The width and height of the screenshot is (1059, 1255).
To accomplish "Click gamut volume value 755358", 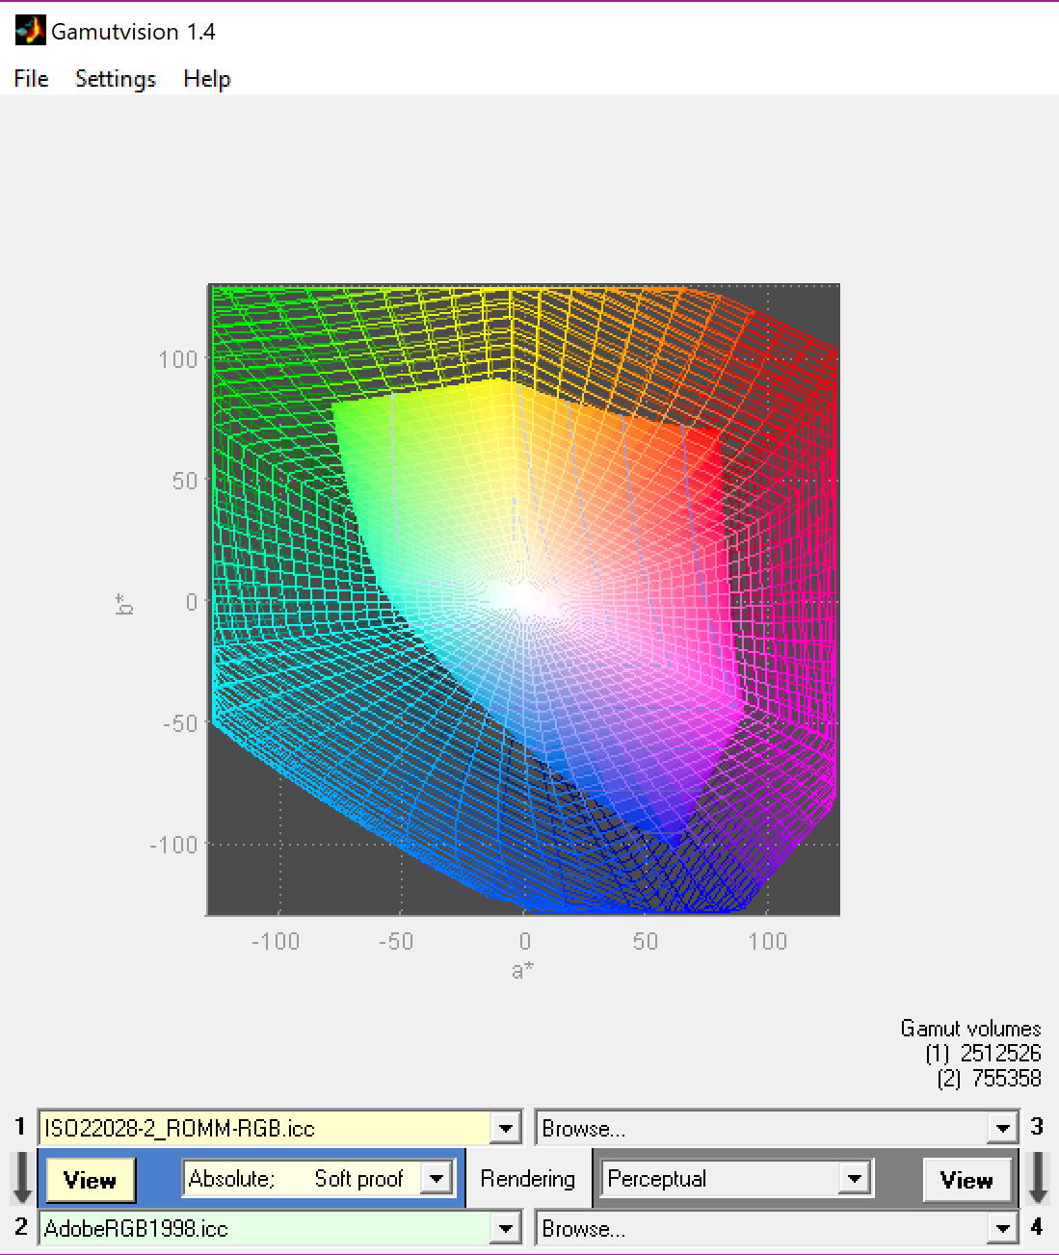I will [1006, 1079].
